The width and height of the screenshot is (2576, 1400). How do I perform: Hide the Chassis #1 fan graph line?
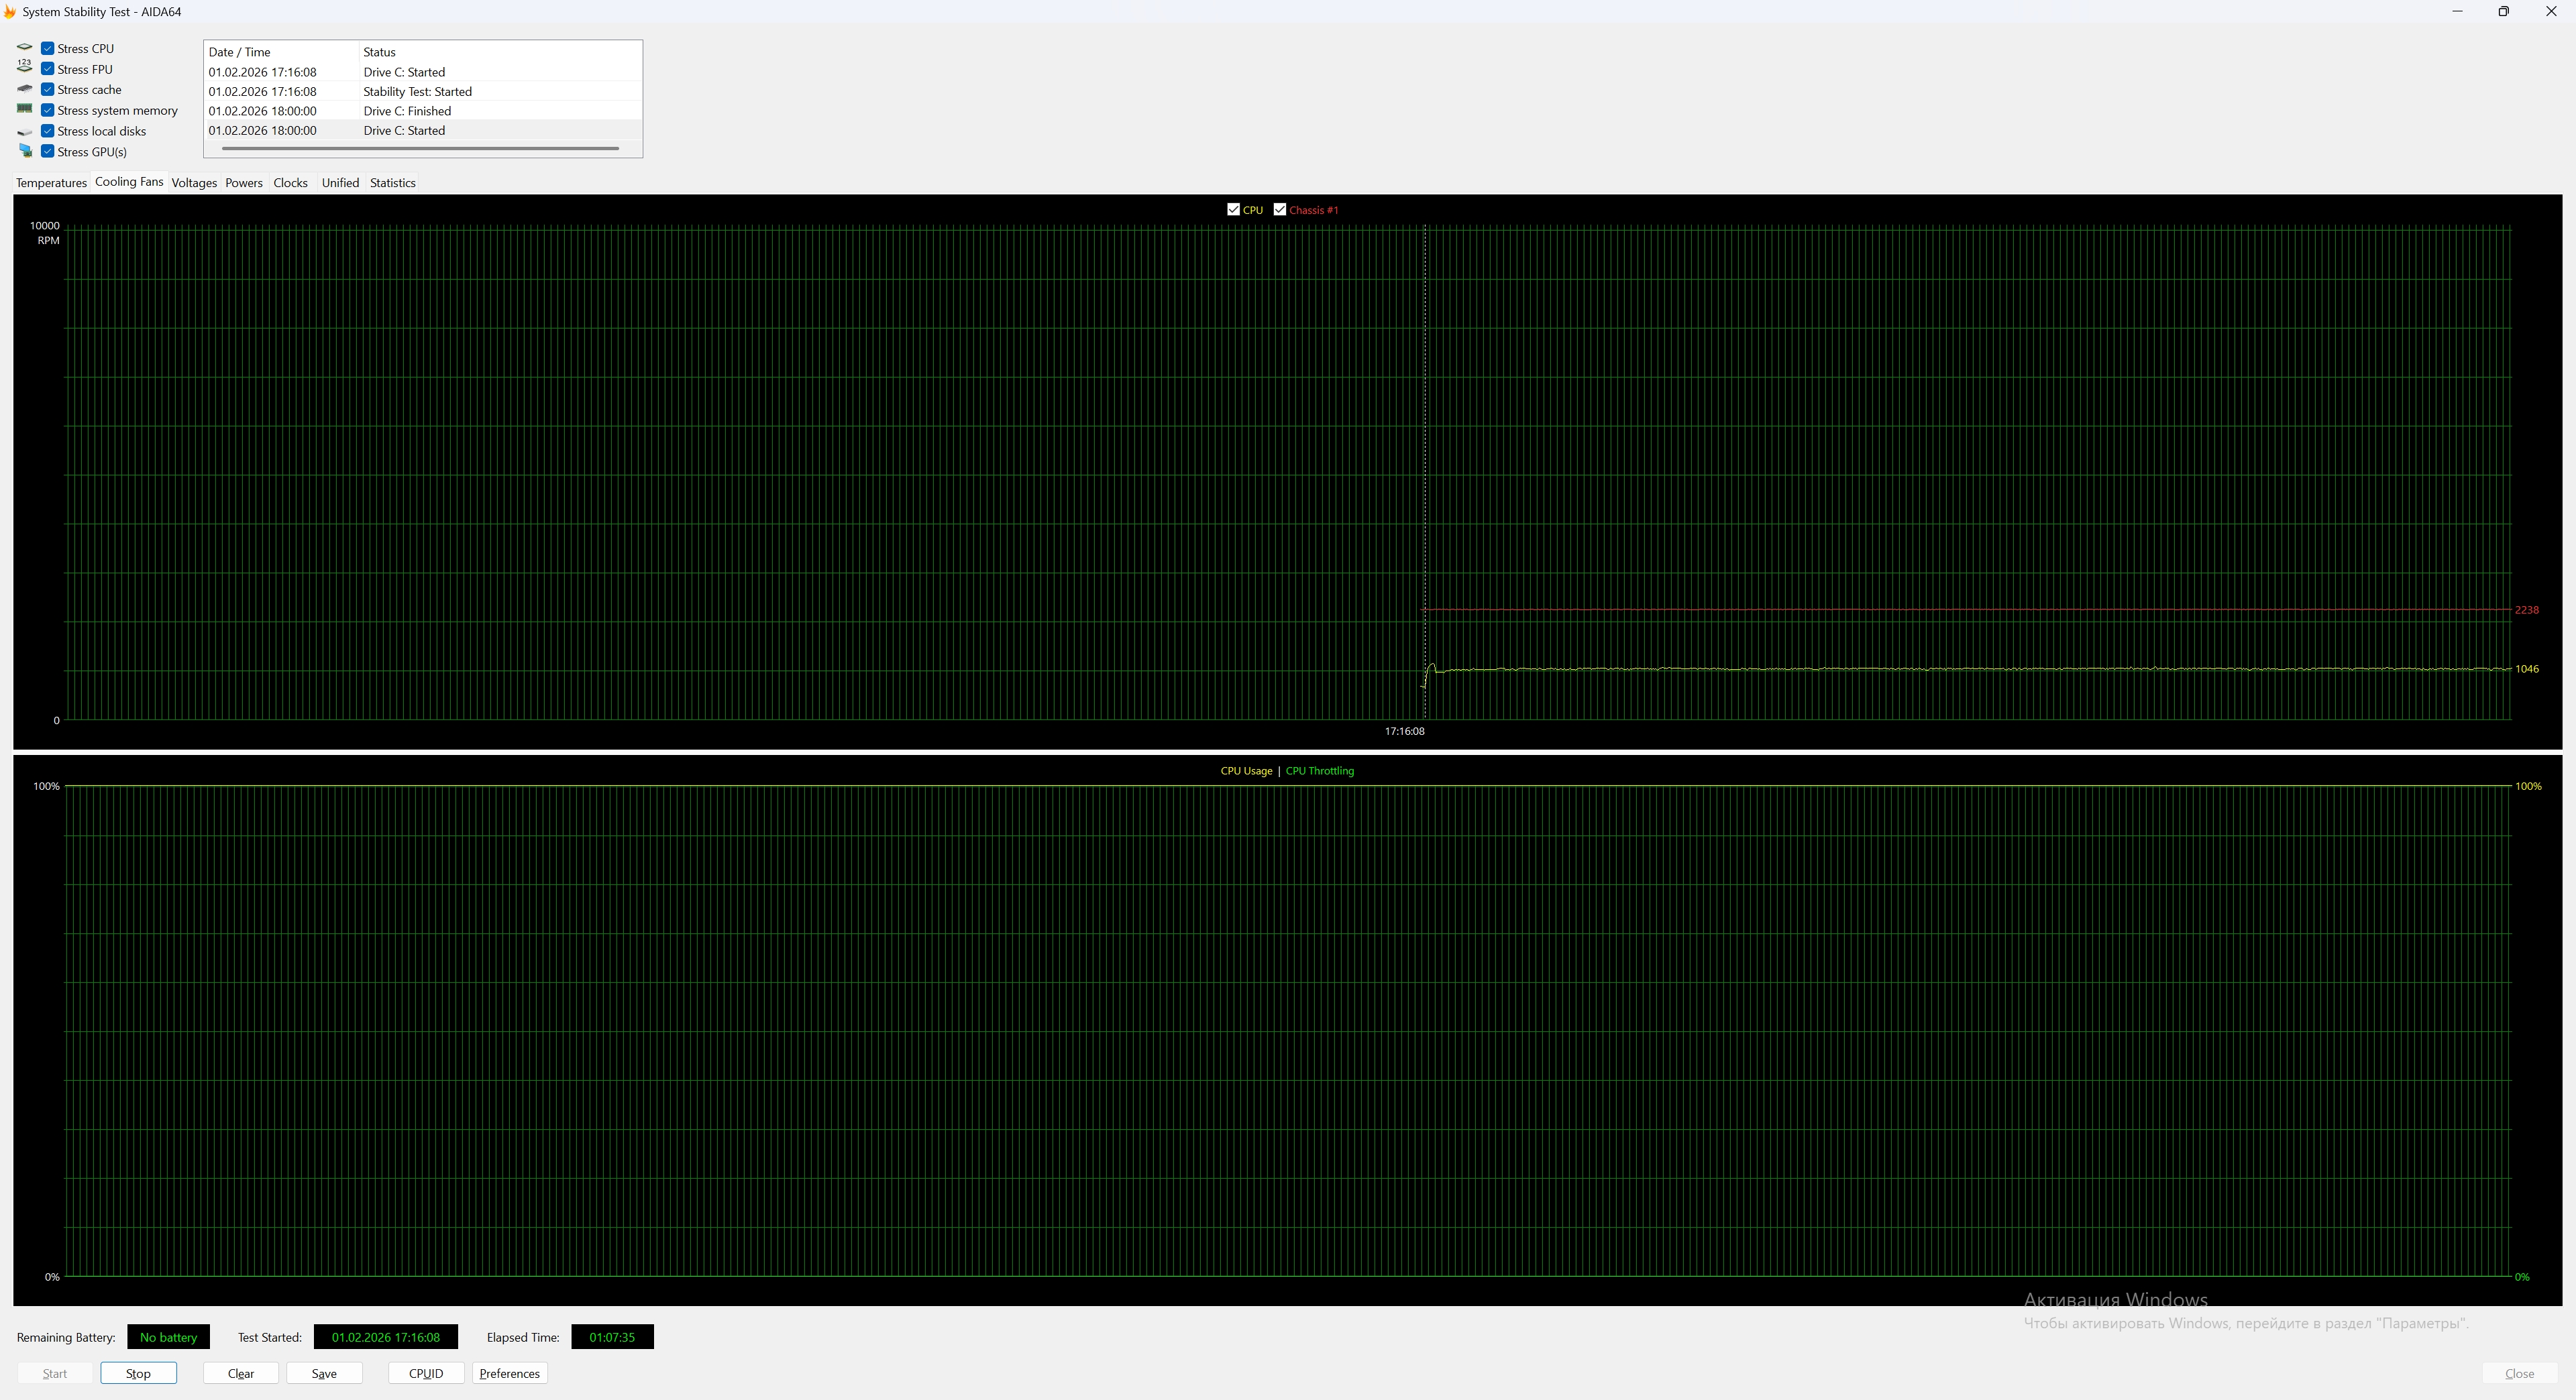pyautogui.click(x=1279, y=210)
